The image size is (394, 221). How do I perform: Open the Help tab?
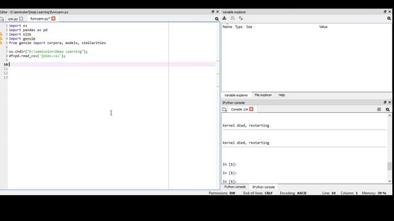[x=282, y=95]
